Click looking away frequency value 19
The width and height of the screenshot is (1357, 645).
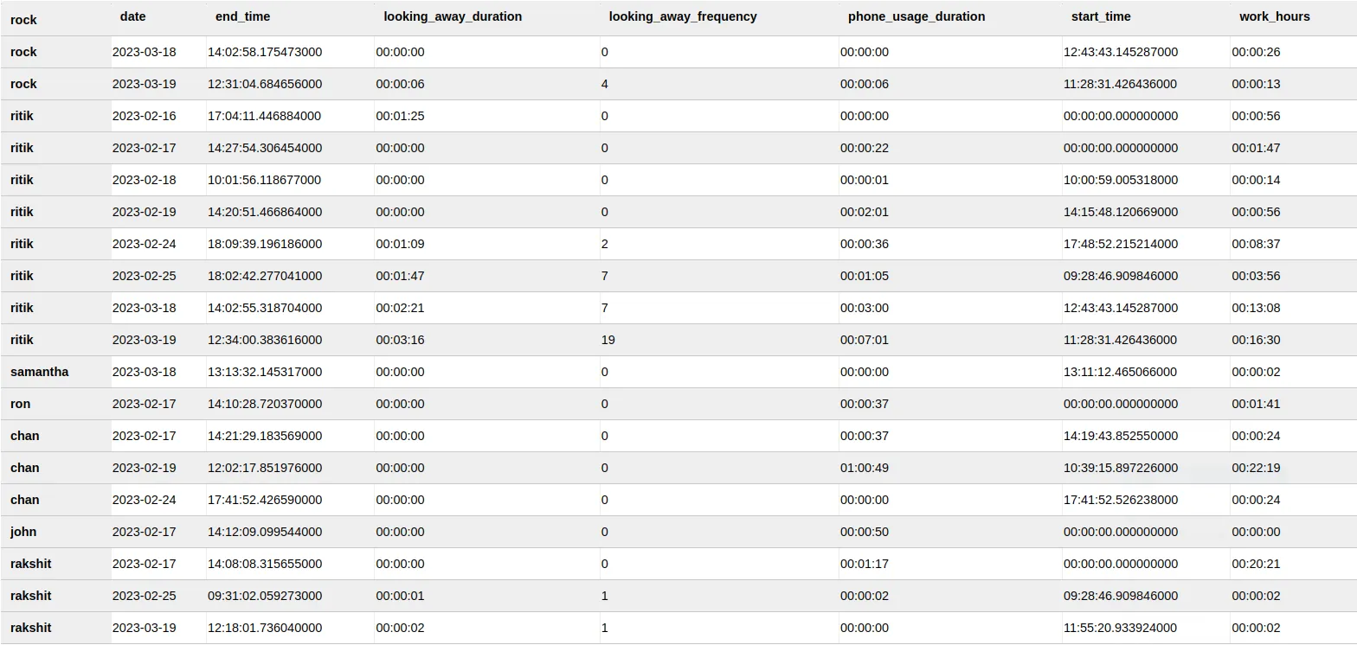click(608, 340)
